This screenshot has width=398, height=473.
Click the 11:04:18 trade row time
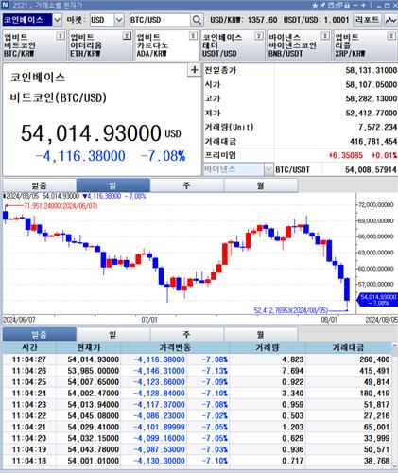29,461
